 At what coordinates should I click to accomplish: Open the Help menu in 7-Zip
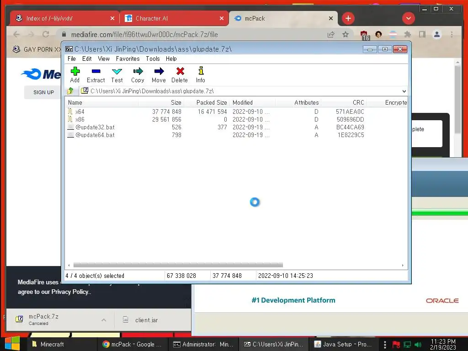(x=171, y=58)
